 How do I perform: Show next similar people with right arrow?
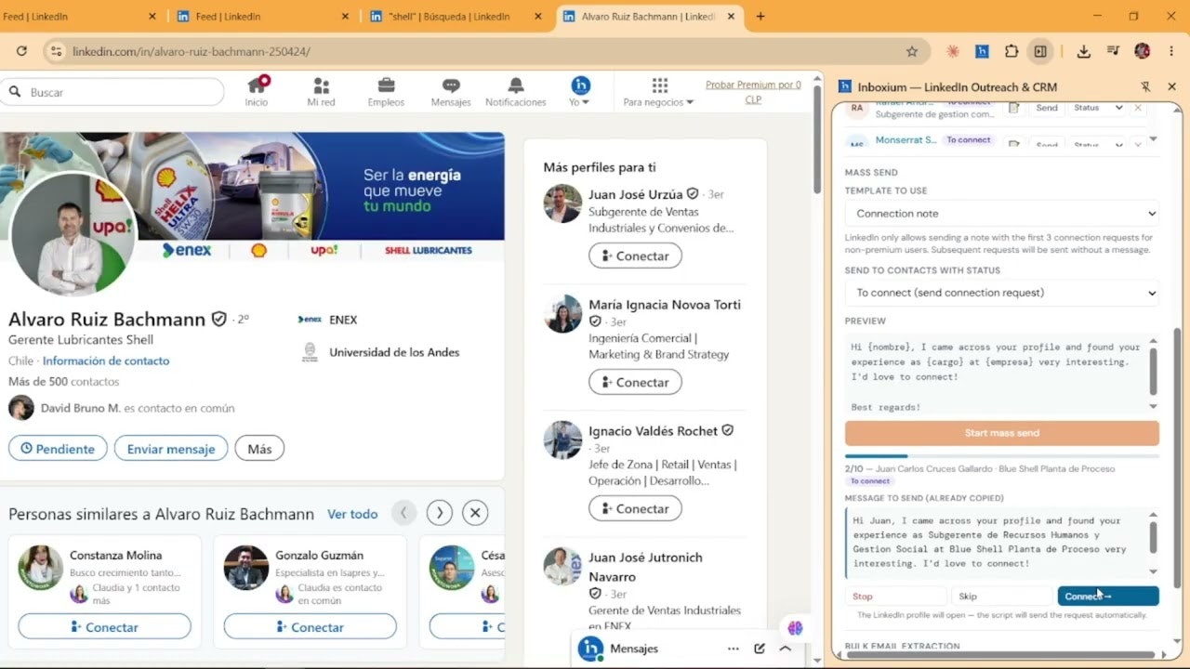[x=439, y=512]
